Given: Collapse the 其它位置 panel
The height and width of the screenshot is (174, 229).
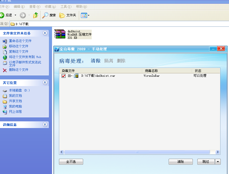Looking at the screenshot, I should [45, 83].
